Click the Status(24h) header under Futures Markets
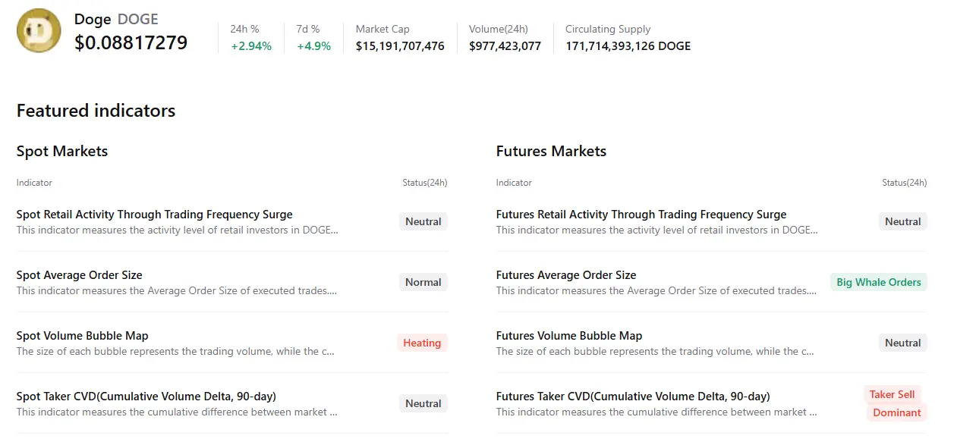The image size is (954, 442). click(x=904, y=183)
